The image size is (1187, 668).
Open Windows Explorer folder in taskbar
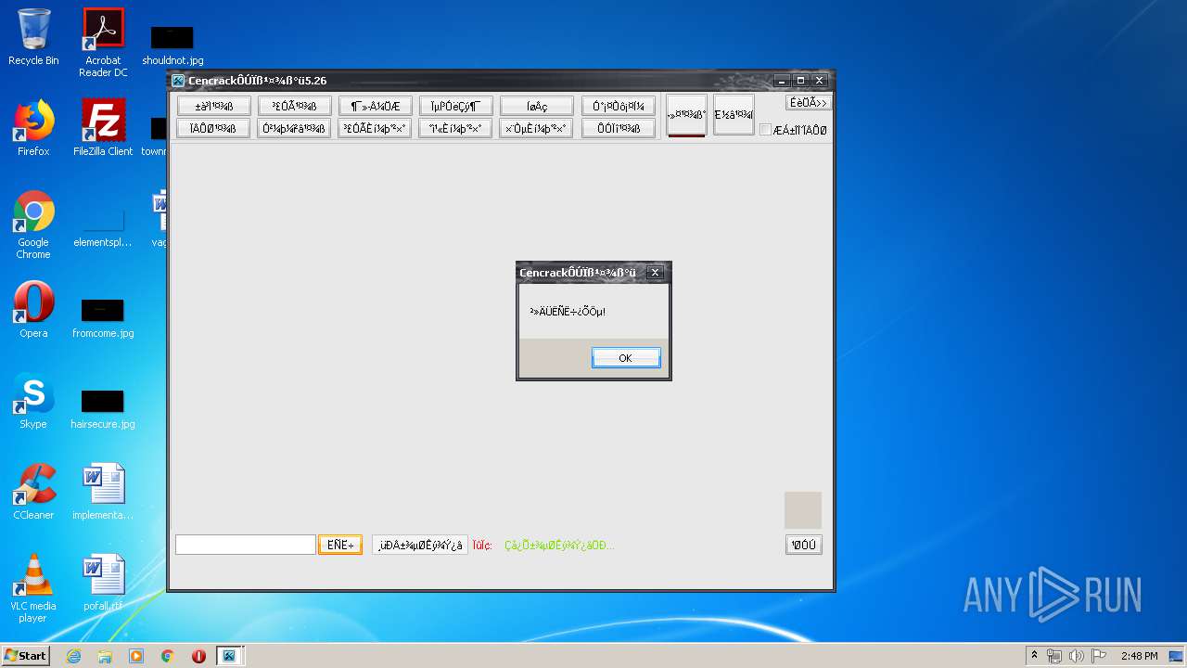[x=105, y=656]
